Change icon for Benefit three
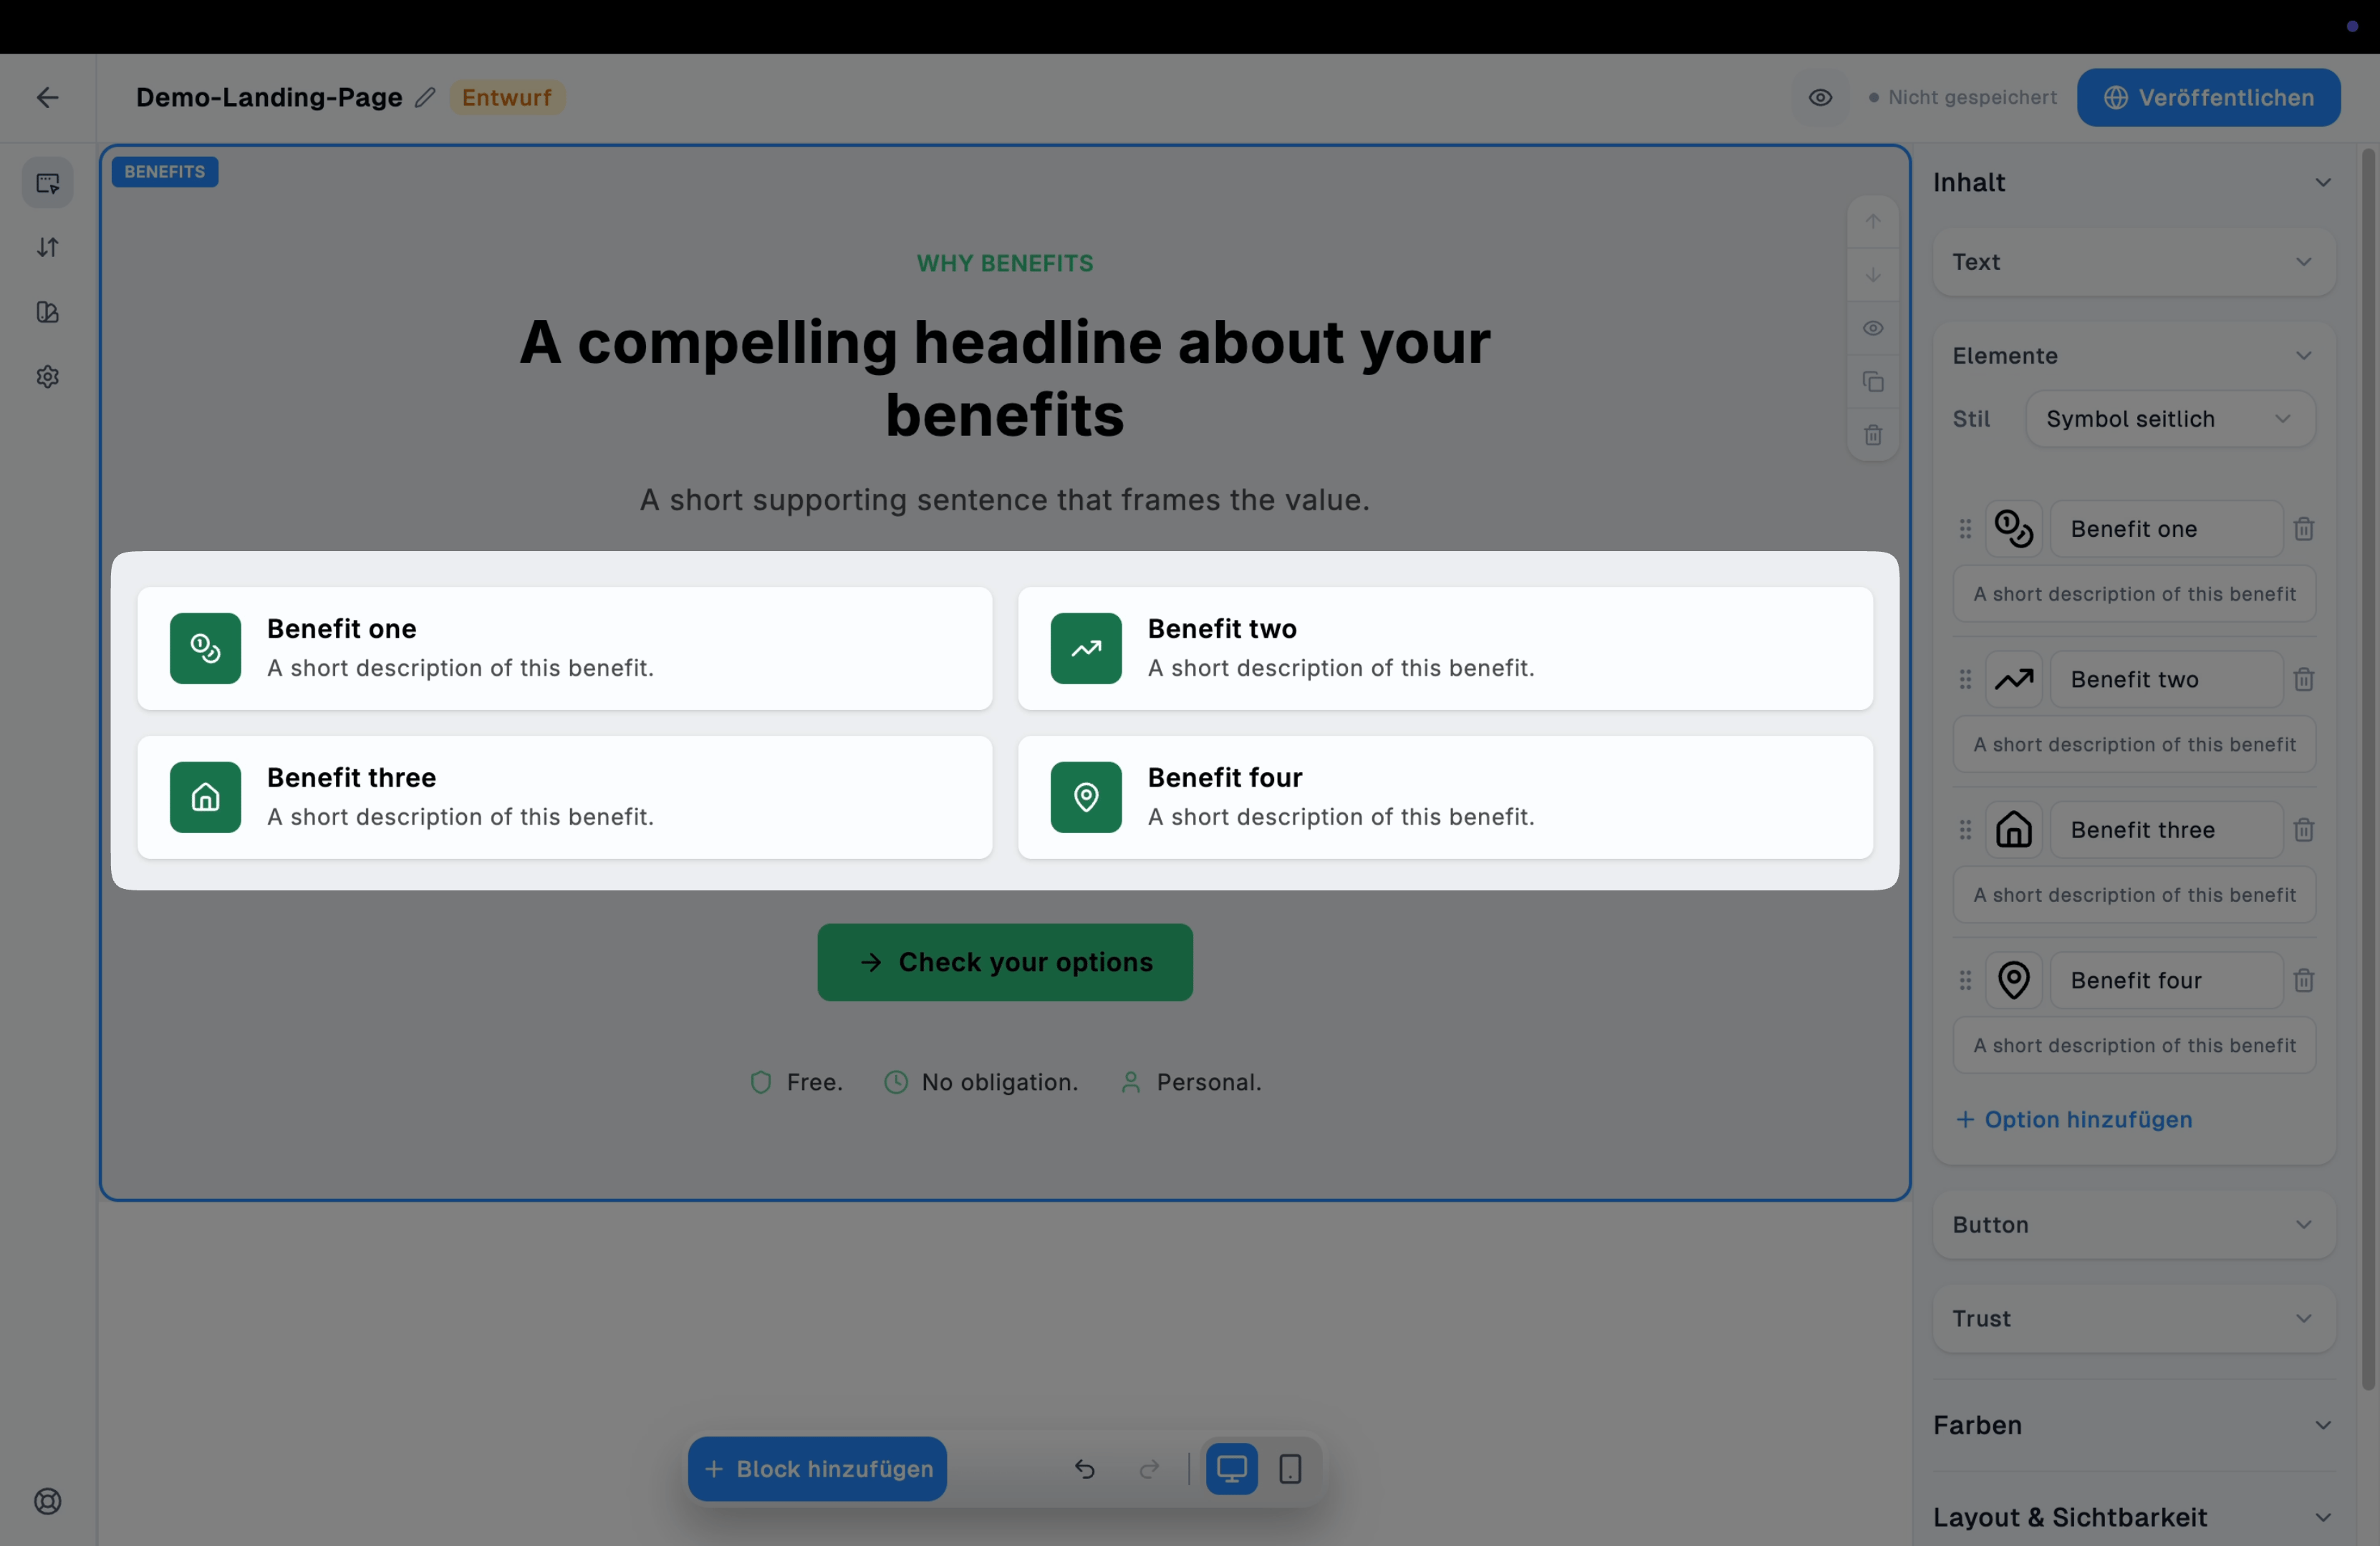2380x1546 pixels. tap(2013, 830)
